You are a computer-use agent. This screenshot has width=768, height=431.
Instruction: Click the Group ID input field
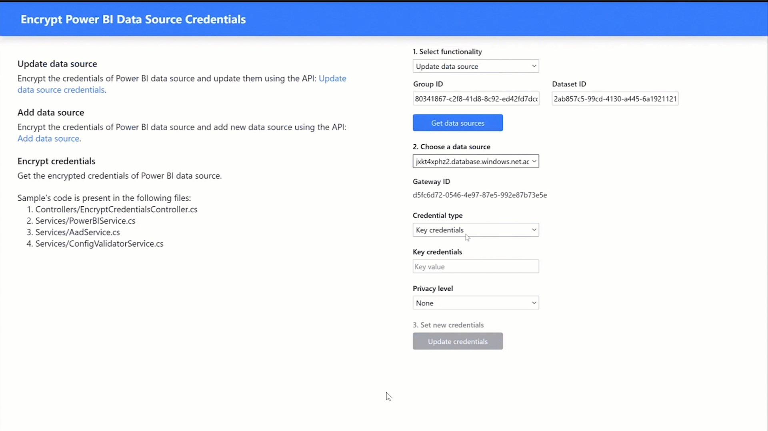click(476, 99)
